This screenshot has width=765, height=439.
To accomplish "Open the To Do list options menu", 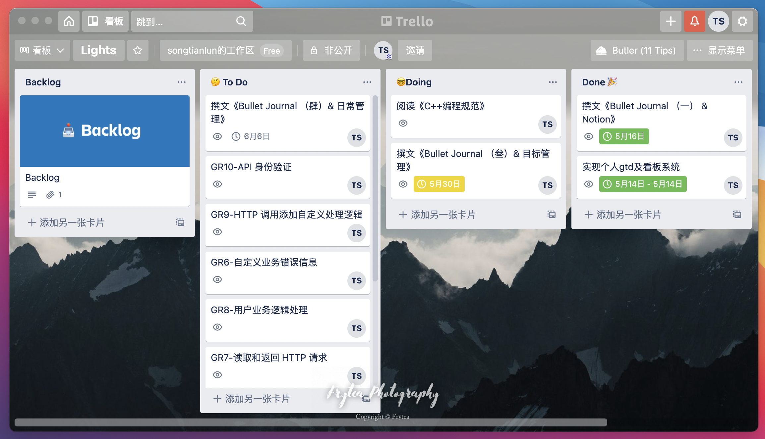I will coord(367,82).
